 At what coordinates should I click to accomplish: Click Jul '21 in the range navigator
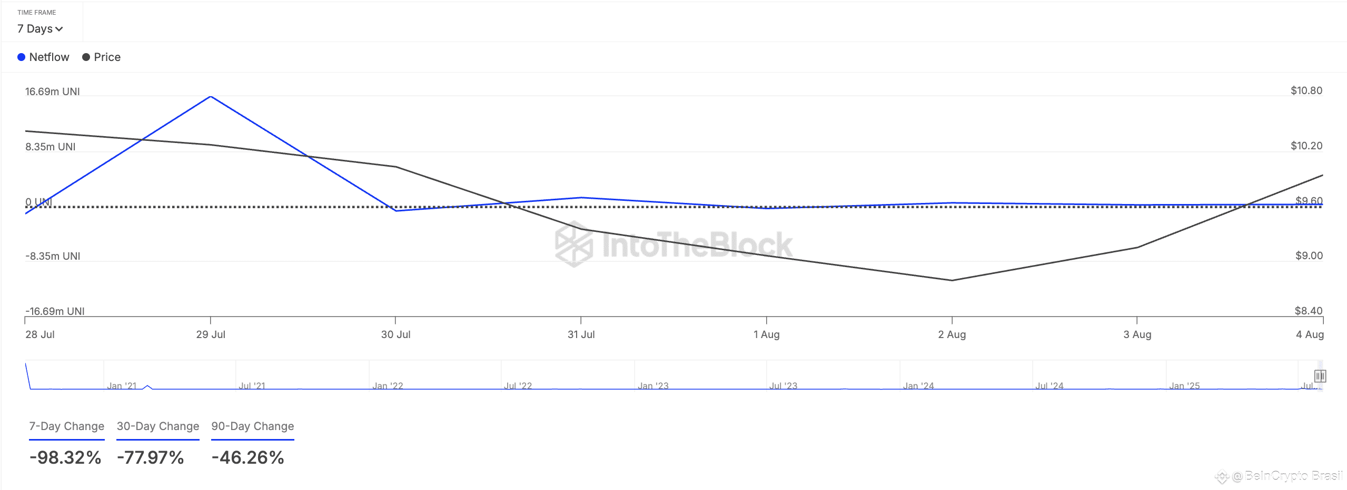click(x=252, y=386)
